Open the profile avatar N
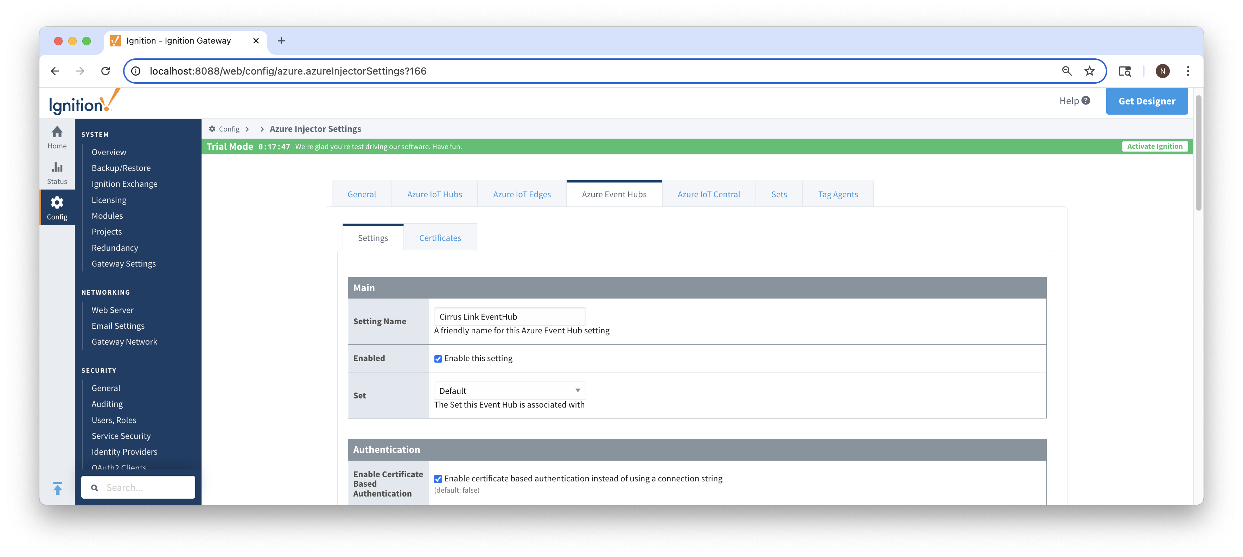1243x557 pixels. (1162, 71)
